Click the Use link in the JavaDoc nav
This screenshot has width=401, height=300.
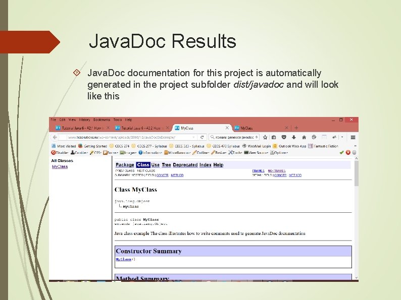[x=155, y=165]
